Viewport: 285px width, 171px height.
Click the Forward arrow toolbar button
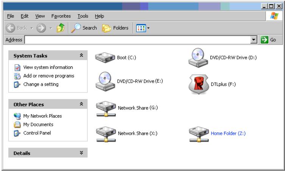point(41,28)
